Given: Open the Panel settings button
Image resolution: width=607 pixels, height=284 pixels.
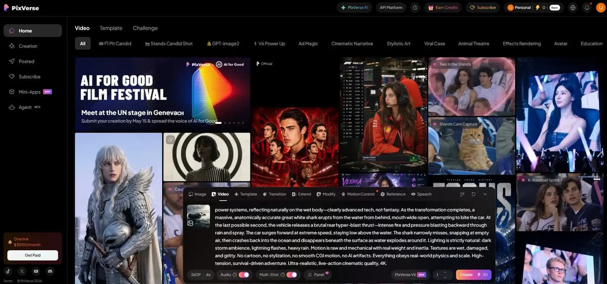Looking at the screenshot, I should pyautogui.click(x=317, y=274).
